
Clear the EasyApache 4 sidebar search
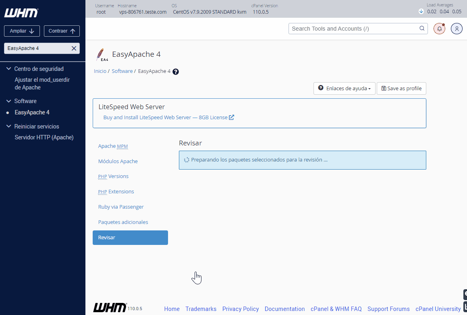[74, 48]
